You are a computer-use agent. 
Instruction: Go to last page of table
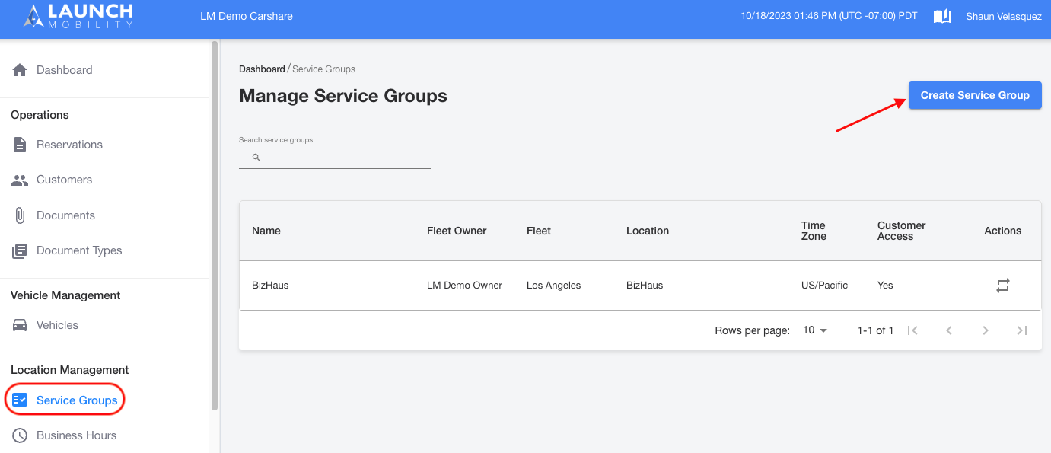coord(1022,330)
